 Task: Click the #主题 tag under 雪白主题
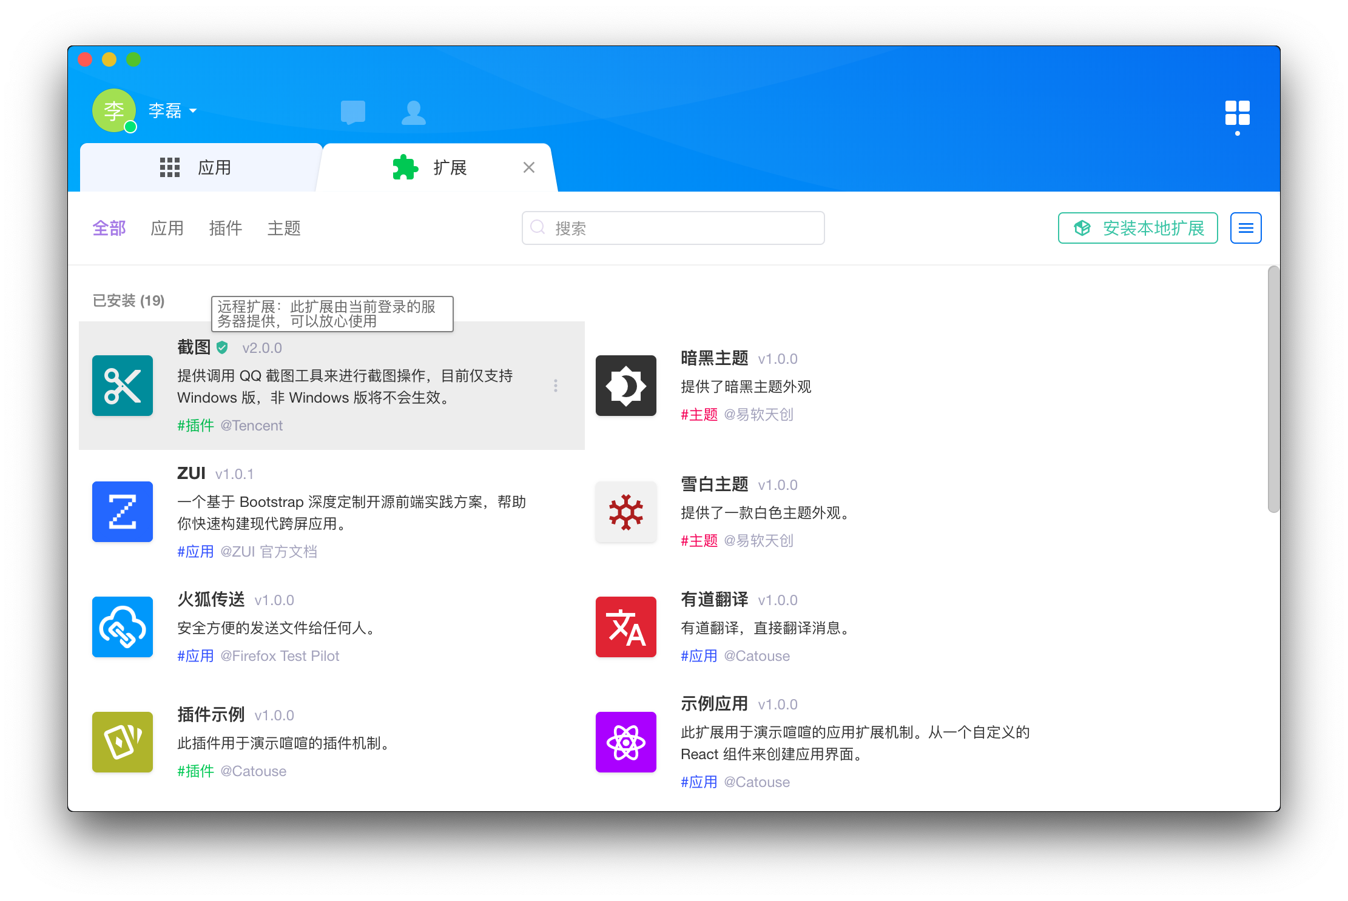click(699, 540)
